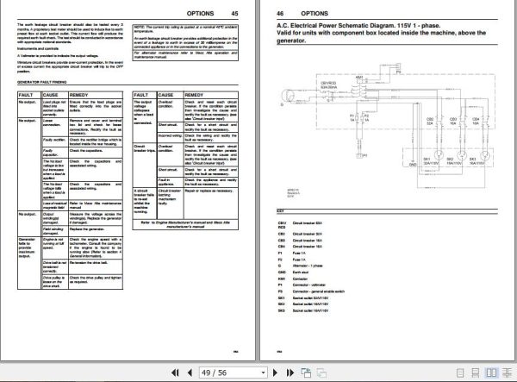The image size is (517, 382).
Task: Go to the next page
Action: (275, 373)
